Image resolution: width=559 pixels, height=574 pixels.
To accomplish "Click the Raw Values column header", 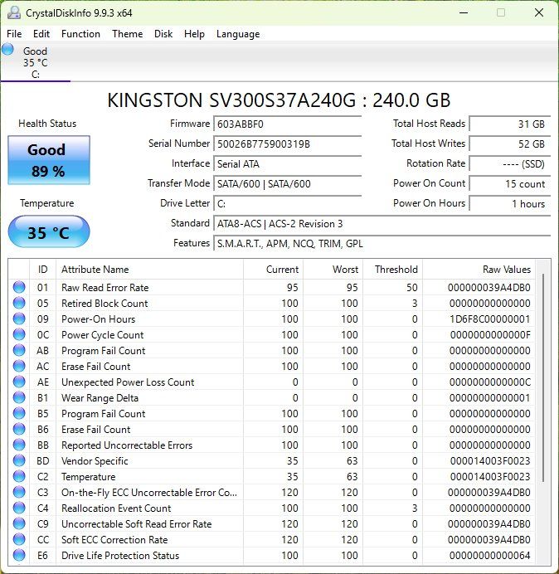I will pyautogui.click(x=479, y=270).
